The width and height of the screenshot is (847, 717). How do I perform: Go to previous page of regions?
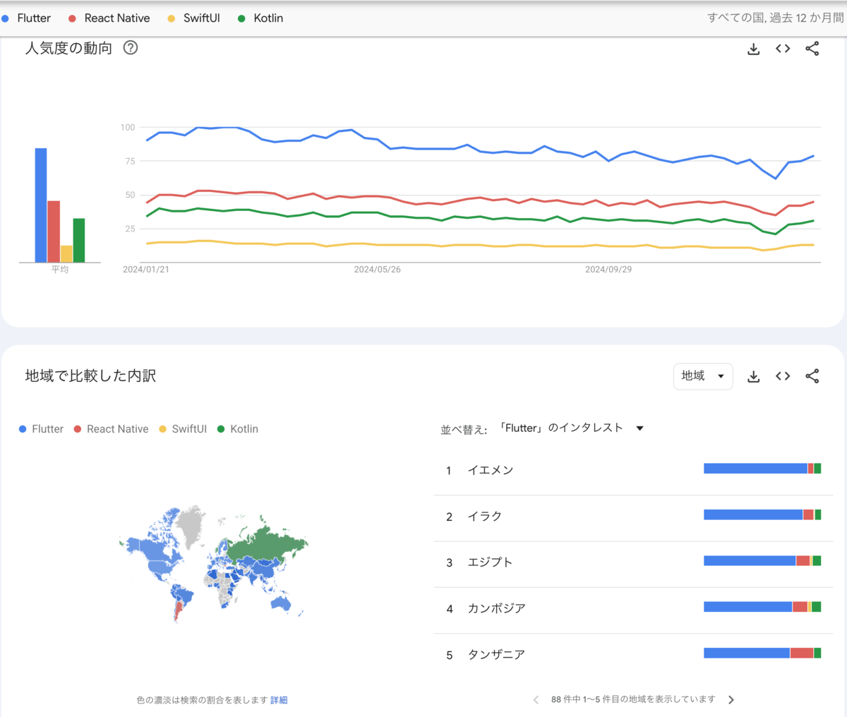coord(536,700)
